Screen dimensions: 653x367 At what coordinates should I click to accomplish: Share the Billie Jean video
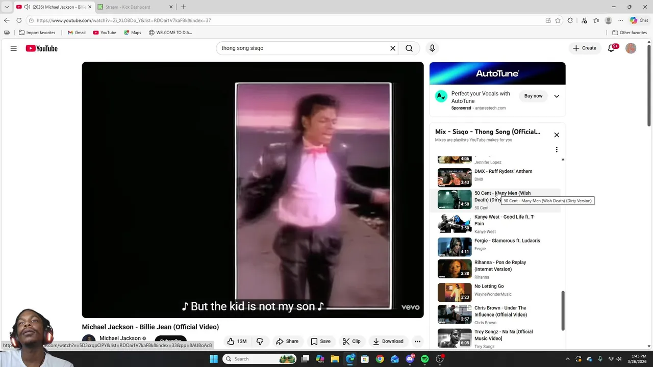coord(287,342)
